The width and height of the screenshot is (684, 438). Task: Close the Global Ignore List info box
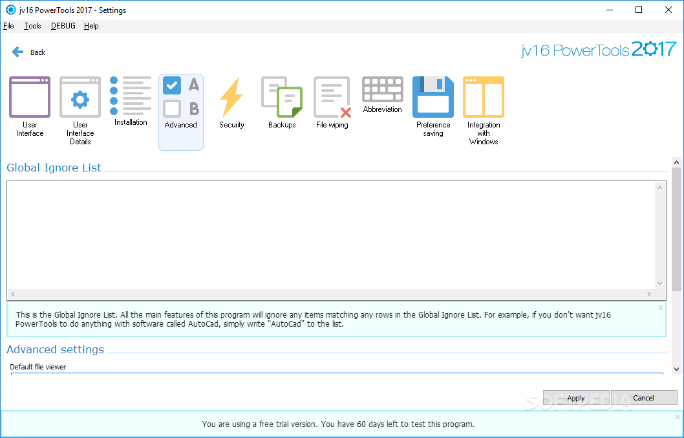pyautogui.click(x=661, y=307)
